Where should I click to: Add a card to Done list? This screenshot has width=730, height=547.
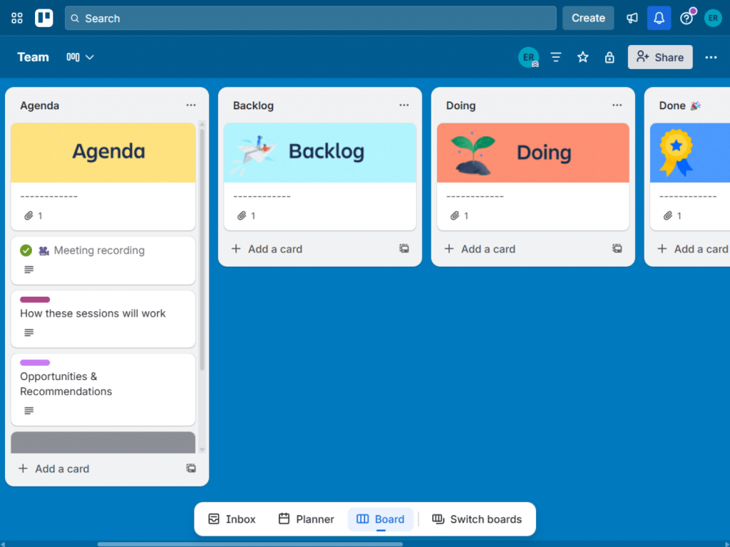tap(693, 249)
